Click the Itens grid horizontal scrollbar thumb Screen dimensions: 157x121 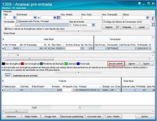pyautogui.click(x=16, y=111)
